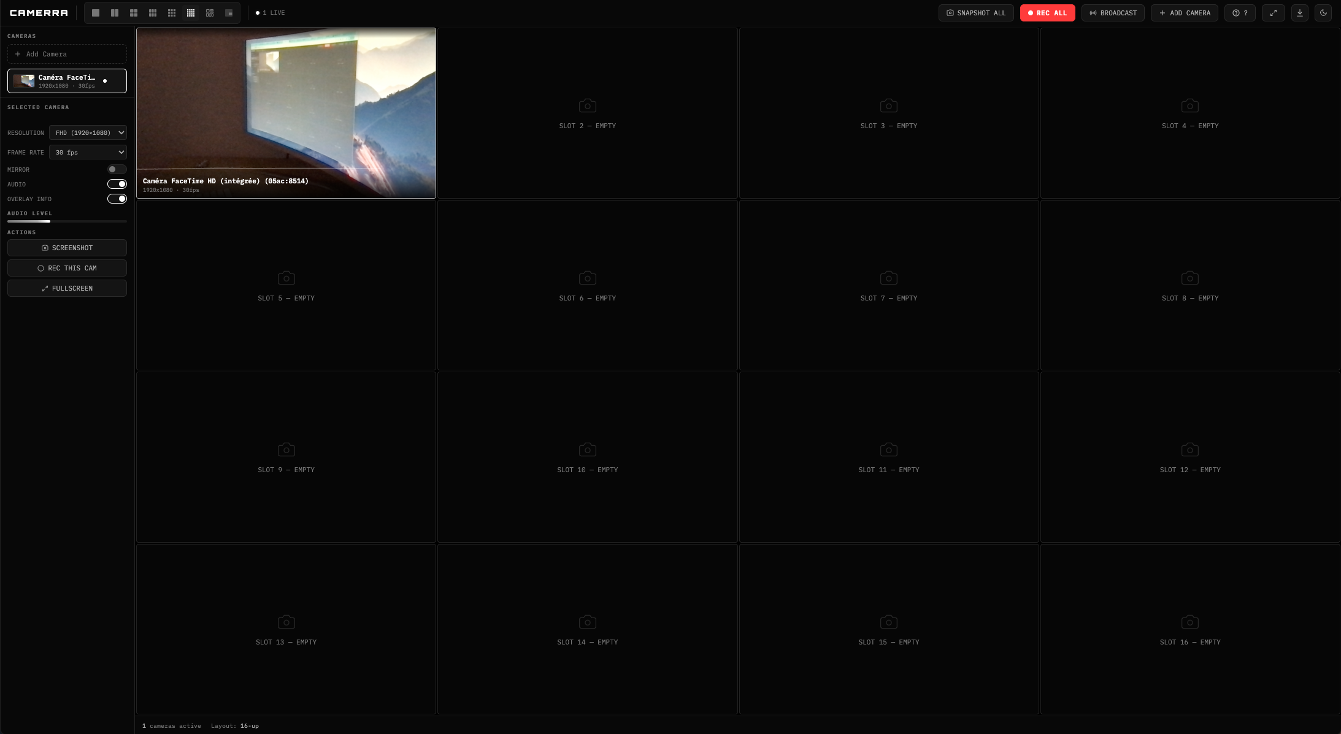Click the camera icon in Slot 12
1341x734 pixels.
click(x=1190, y=449)
